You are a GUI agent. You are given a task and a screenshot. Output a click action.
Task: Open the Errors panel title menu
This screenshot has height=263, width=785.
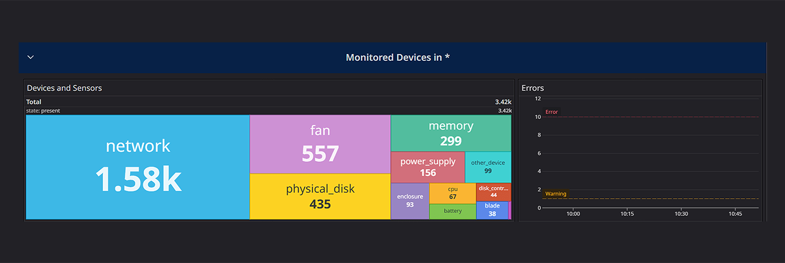[532, 88]
